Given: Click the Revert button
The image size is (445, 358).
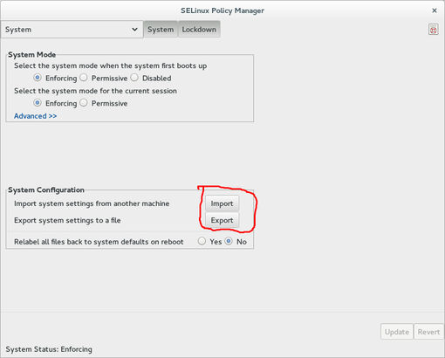Looking at the screenshot, I should (x=428, y=332).
